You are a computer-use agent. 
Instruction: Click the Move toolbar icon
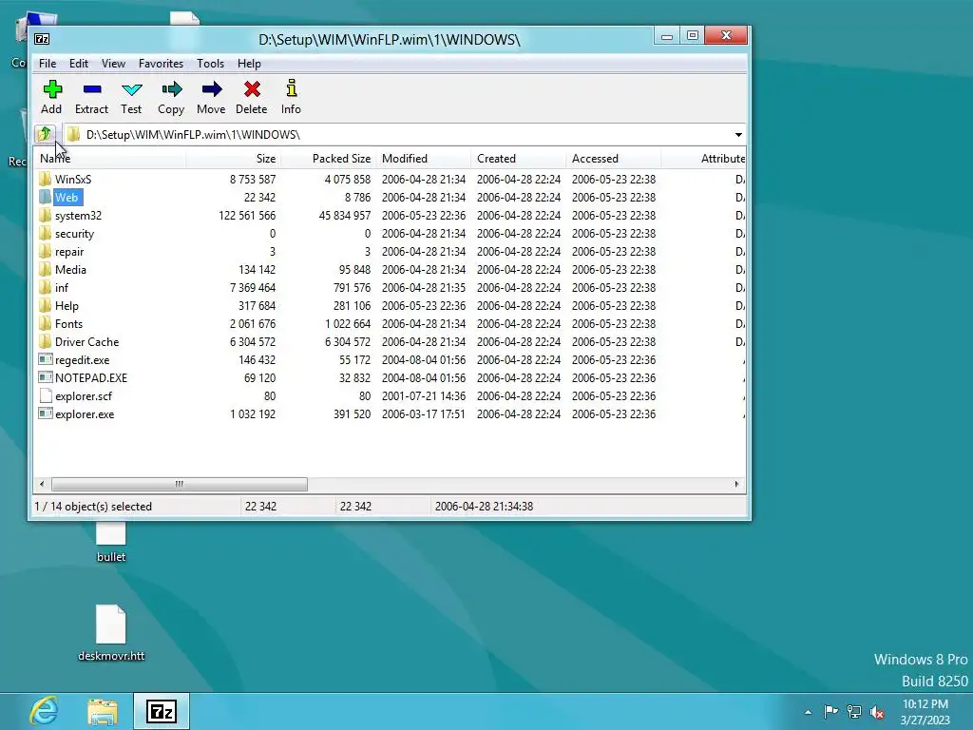212,89
